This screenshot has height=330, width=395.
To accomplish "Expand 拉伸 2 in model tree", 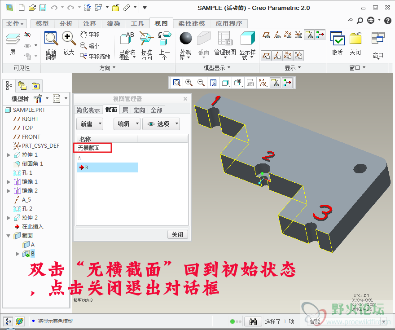I will click(9, 218).
